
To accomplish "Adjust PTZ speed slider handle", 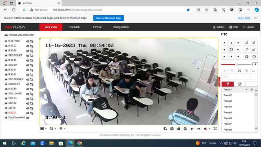I will point(236,65).
